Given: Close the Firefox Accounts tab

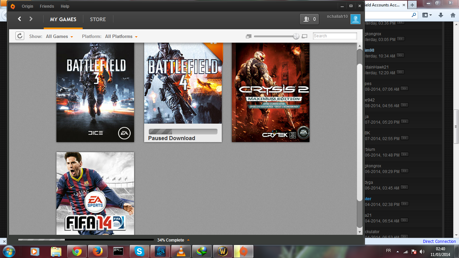Looking at the screenshot, I should tap(403, 5).
